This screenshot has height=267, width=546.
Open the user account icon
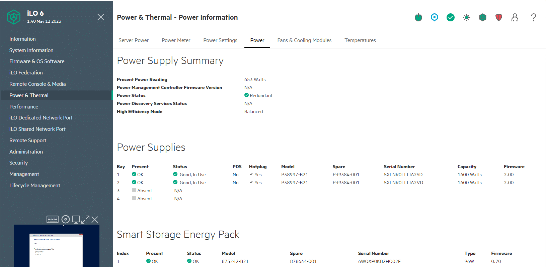pyautogui.click(x=515, y=17)
